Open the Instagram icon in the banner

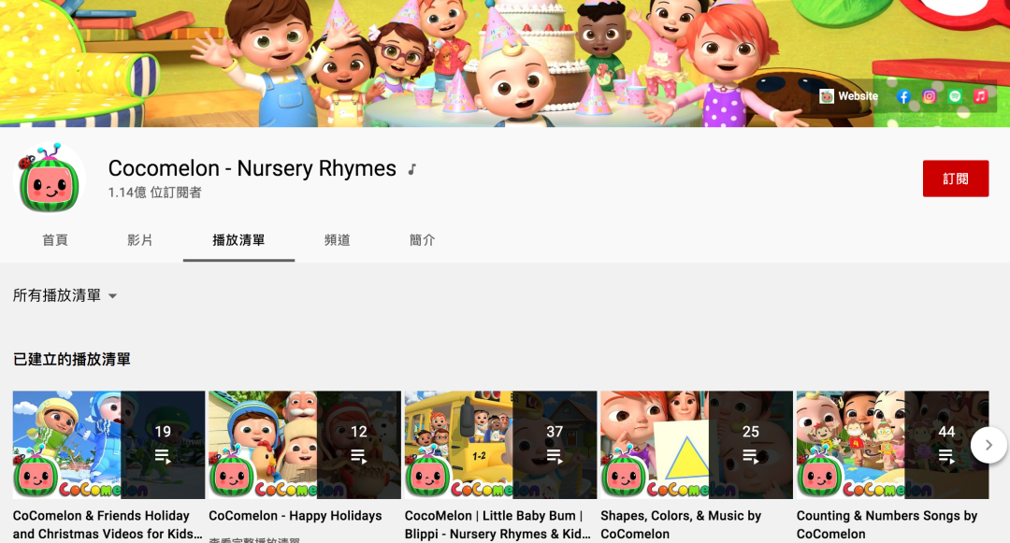[929, 96]
